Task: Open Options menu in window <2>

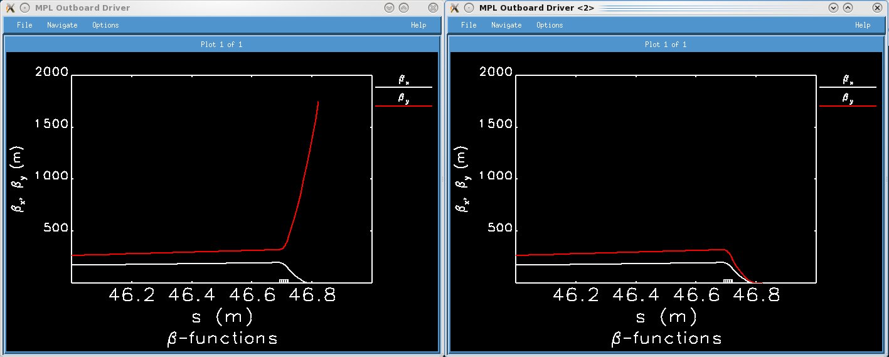Action: (x=550, y=25)
